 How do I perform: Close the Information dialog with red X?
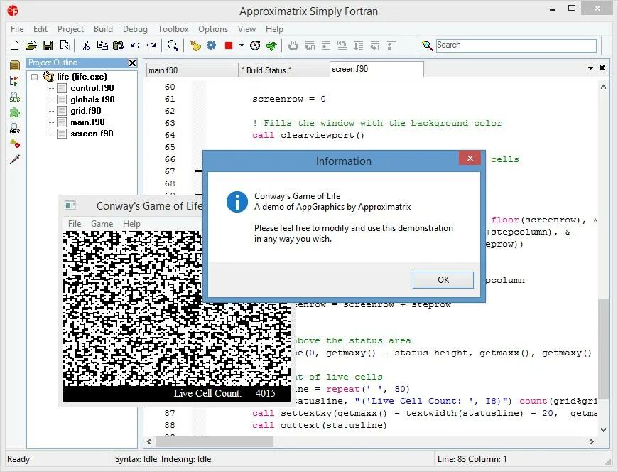(470, 158)
